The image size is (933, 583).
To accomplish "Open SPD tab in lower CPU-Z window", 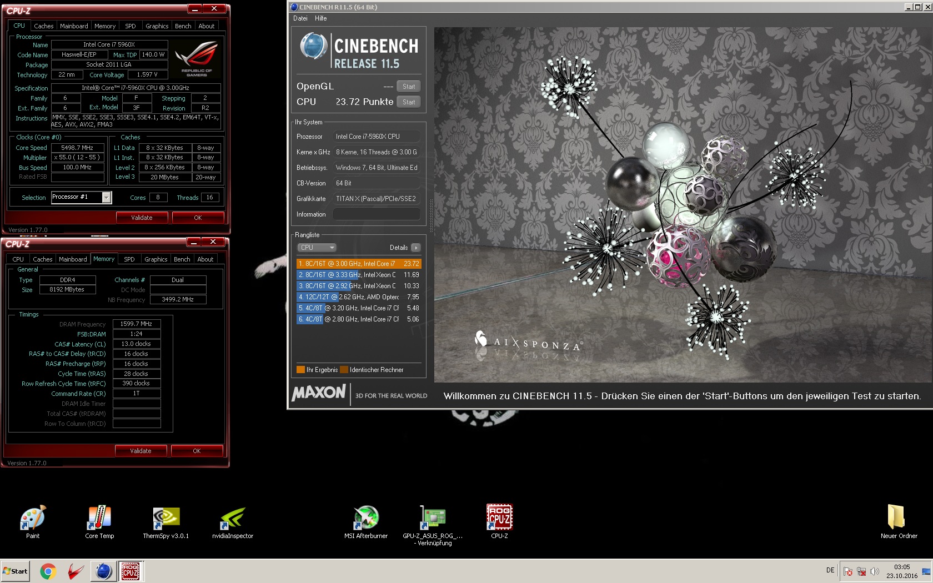I will (x=129, y=259).
